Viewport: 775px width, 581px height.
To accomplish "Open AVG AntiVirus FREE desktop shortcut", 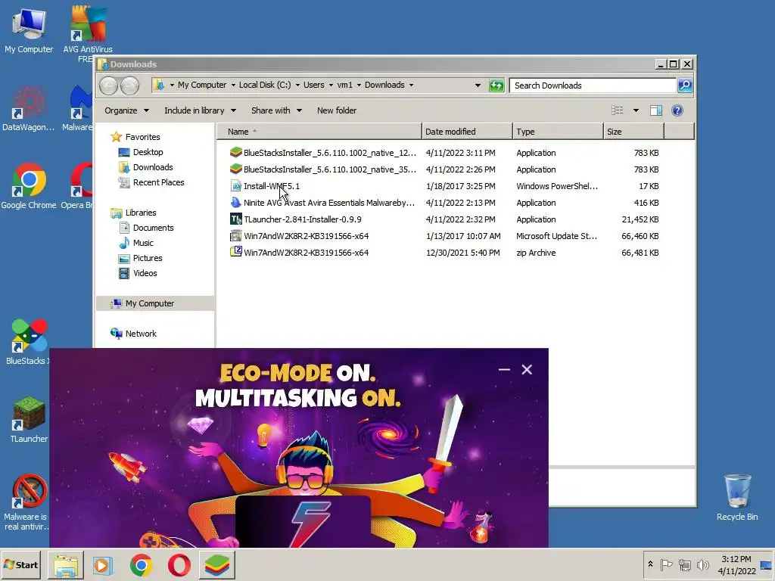I will click(88, 33).
